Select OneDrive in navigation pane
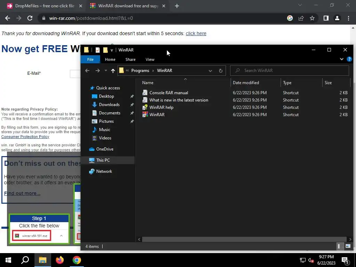The height and width of the screenshot is (267, 356). 105,149
